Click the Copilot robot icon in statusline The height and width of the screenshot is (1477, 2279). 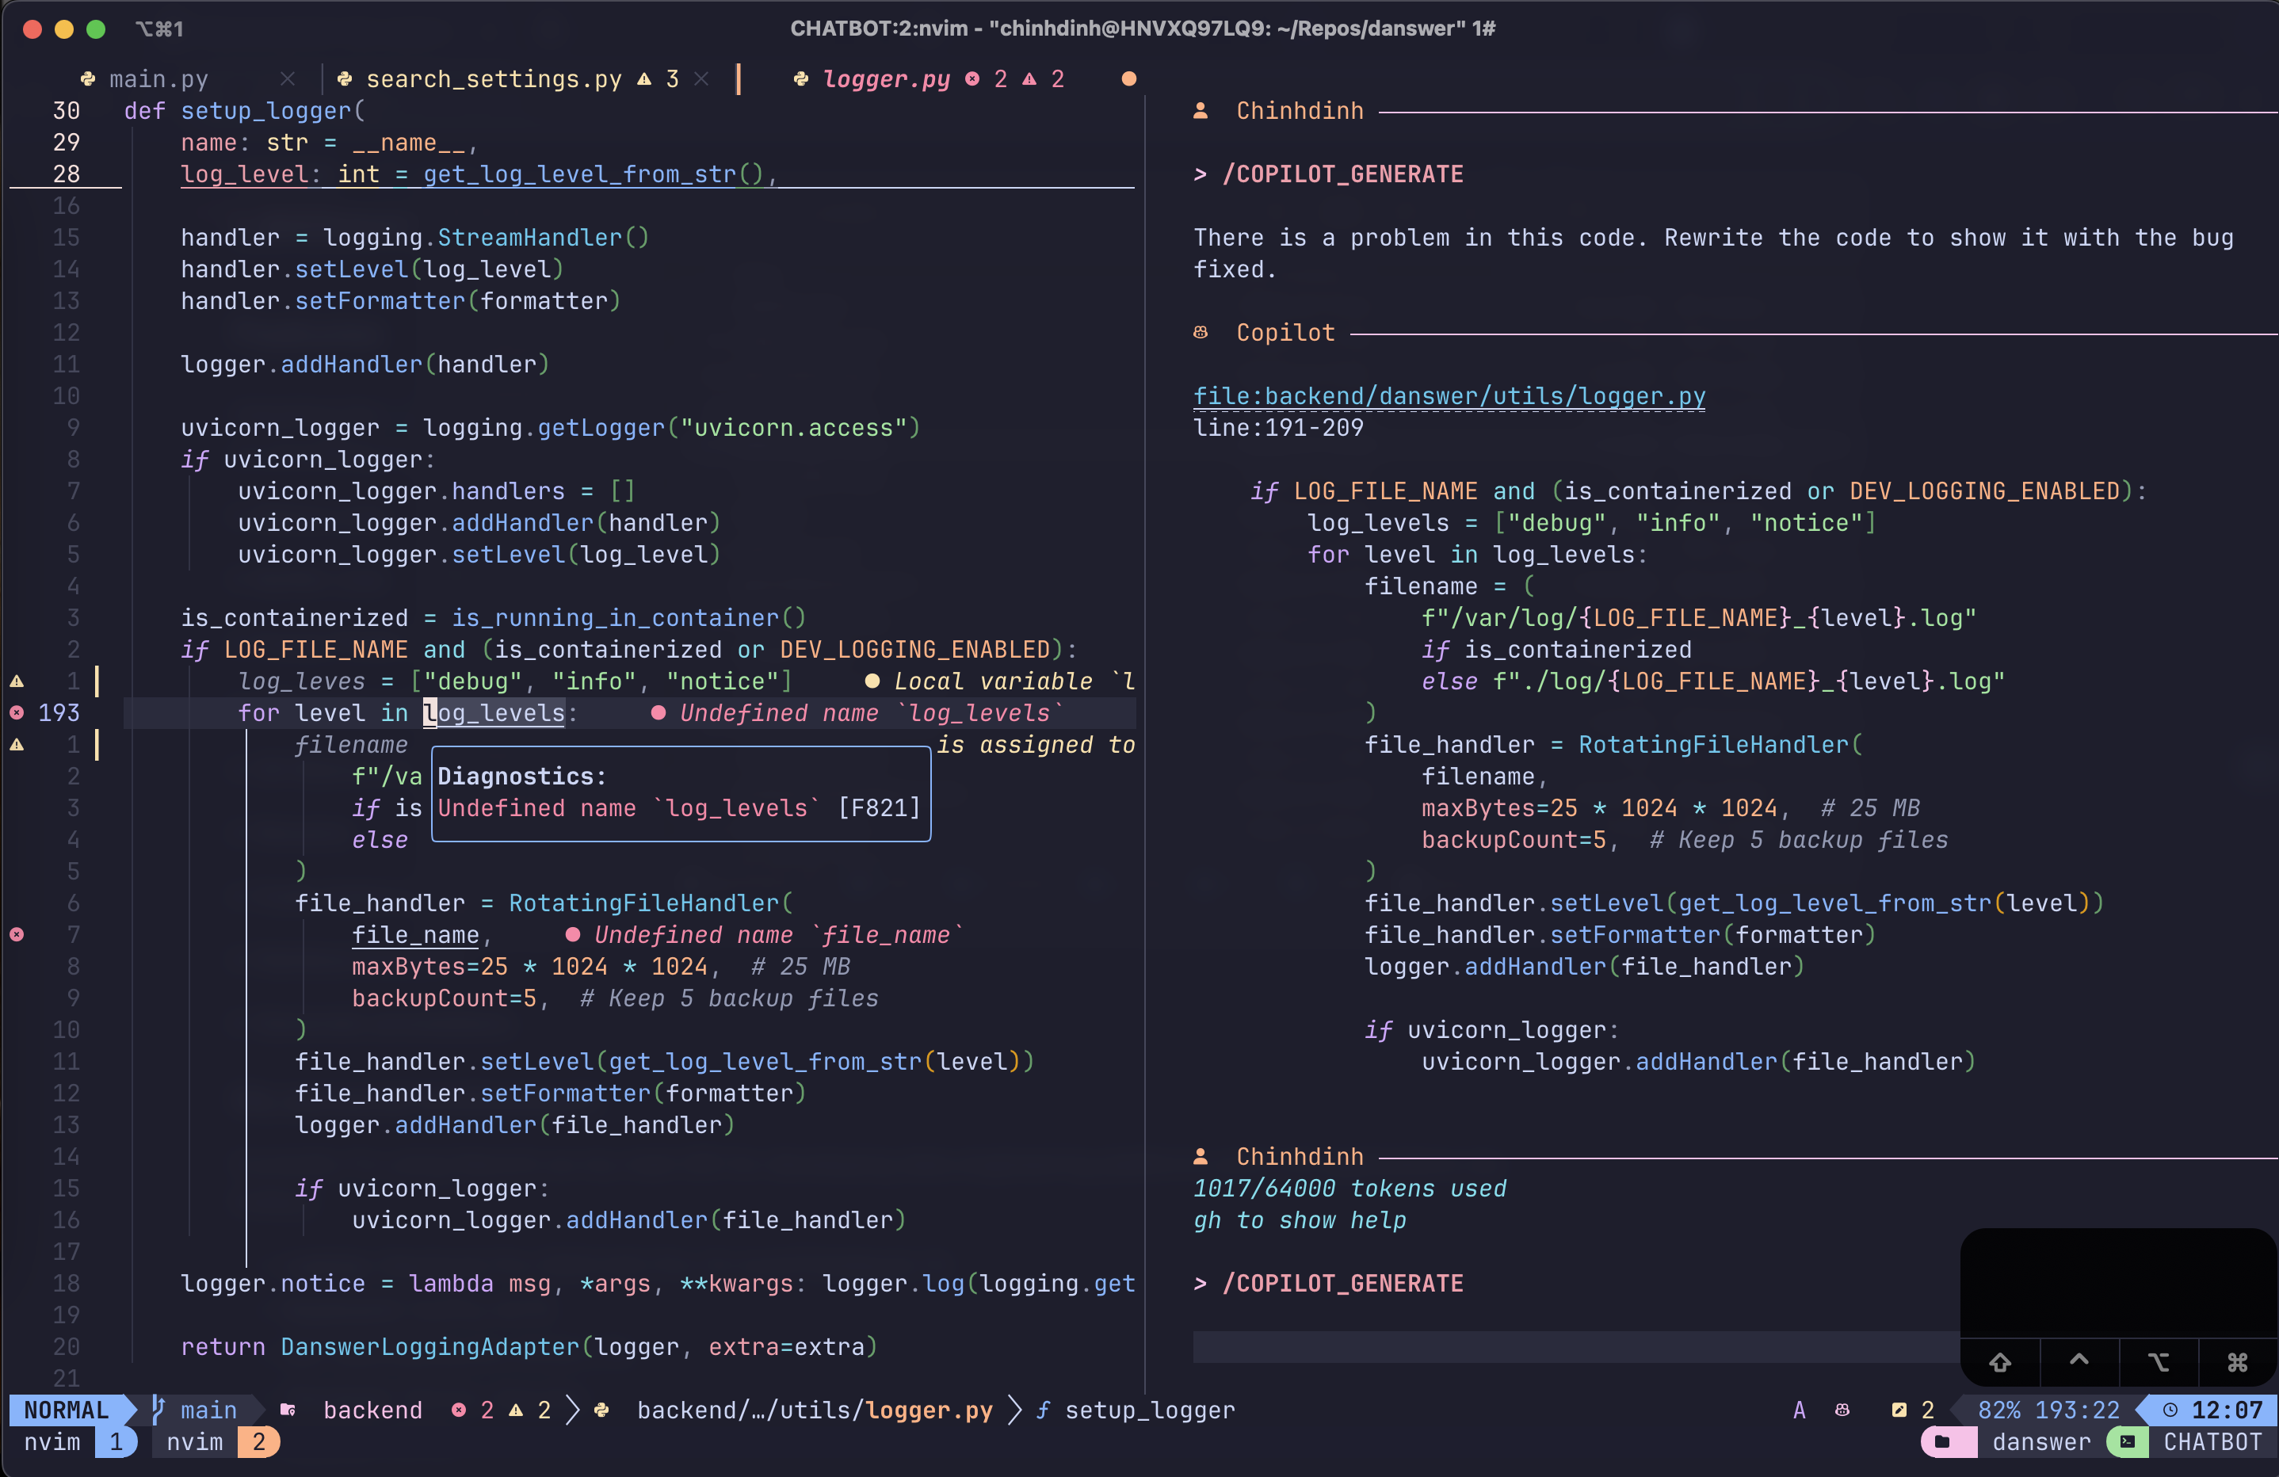click(1842, 1410)
